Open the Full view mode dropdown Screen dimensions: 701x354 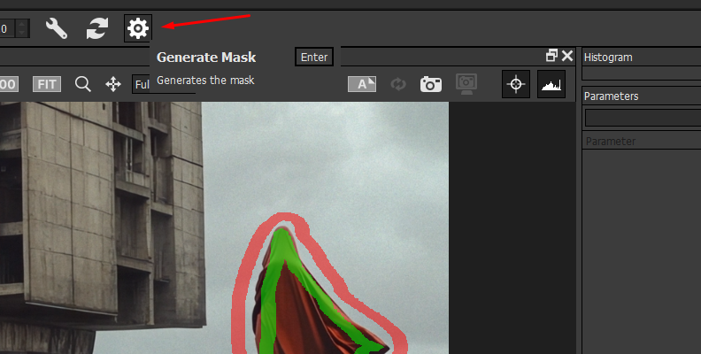coord(141,84)
